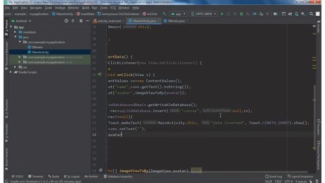Click the Collapse All icon in Project panel
This screenshot has height=183, width=325.
pos(73,21)
